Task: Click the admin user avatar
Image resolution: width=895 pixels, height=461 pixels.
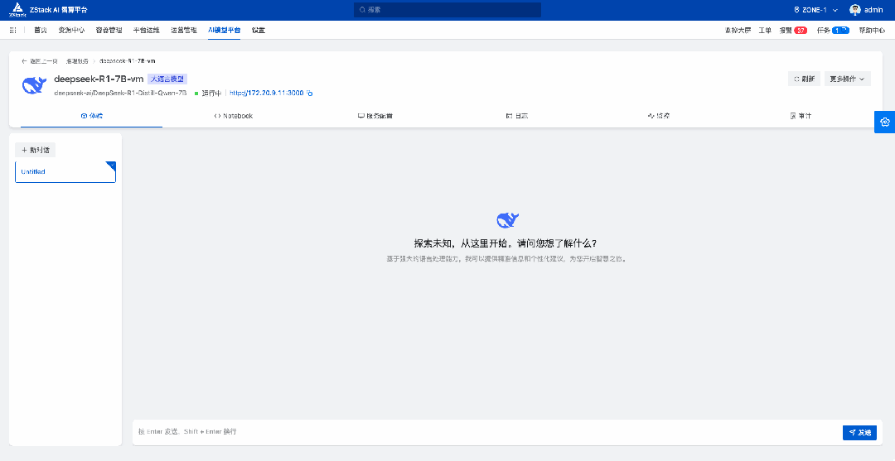Action: coord(855,10)
